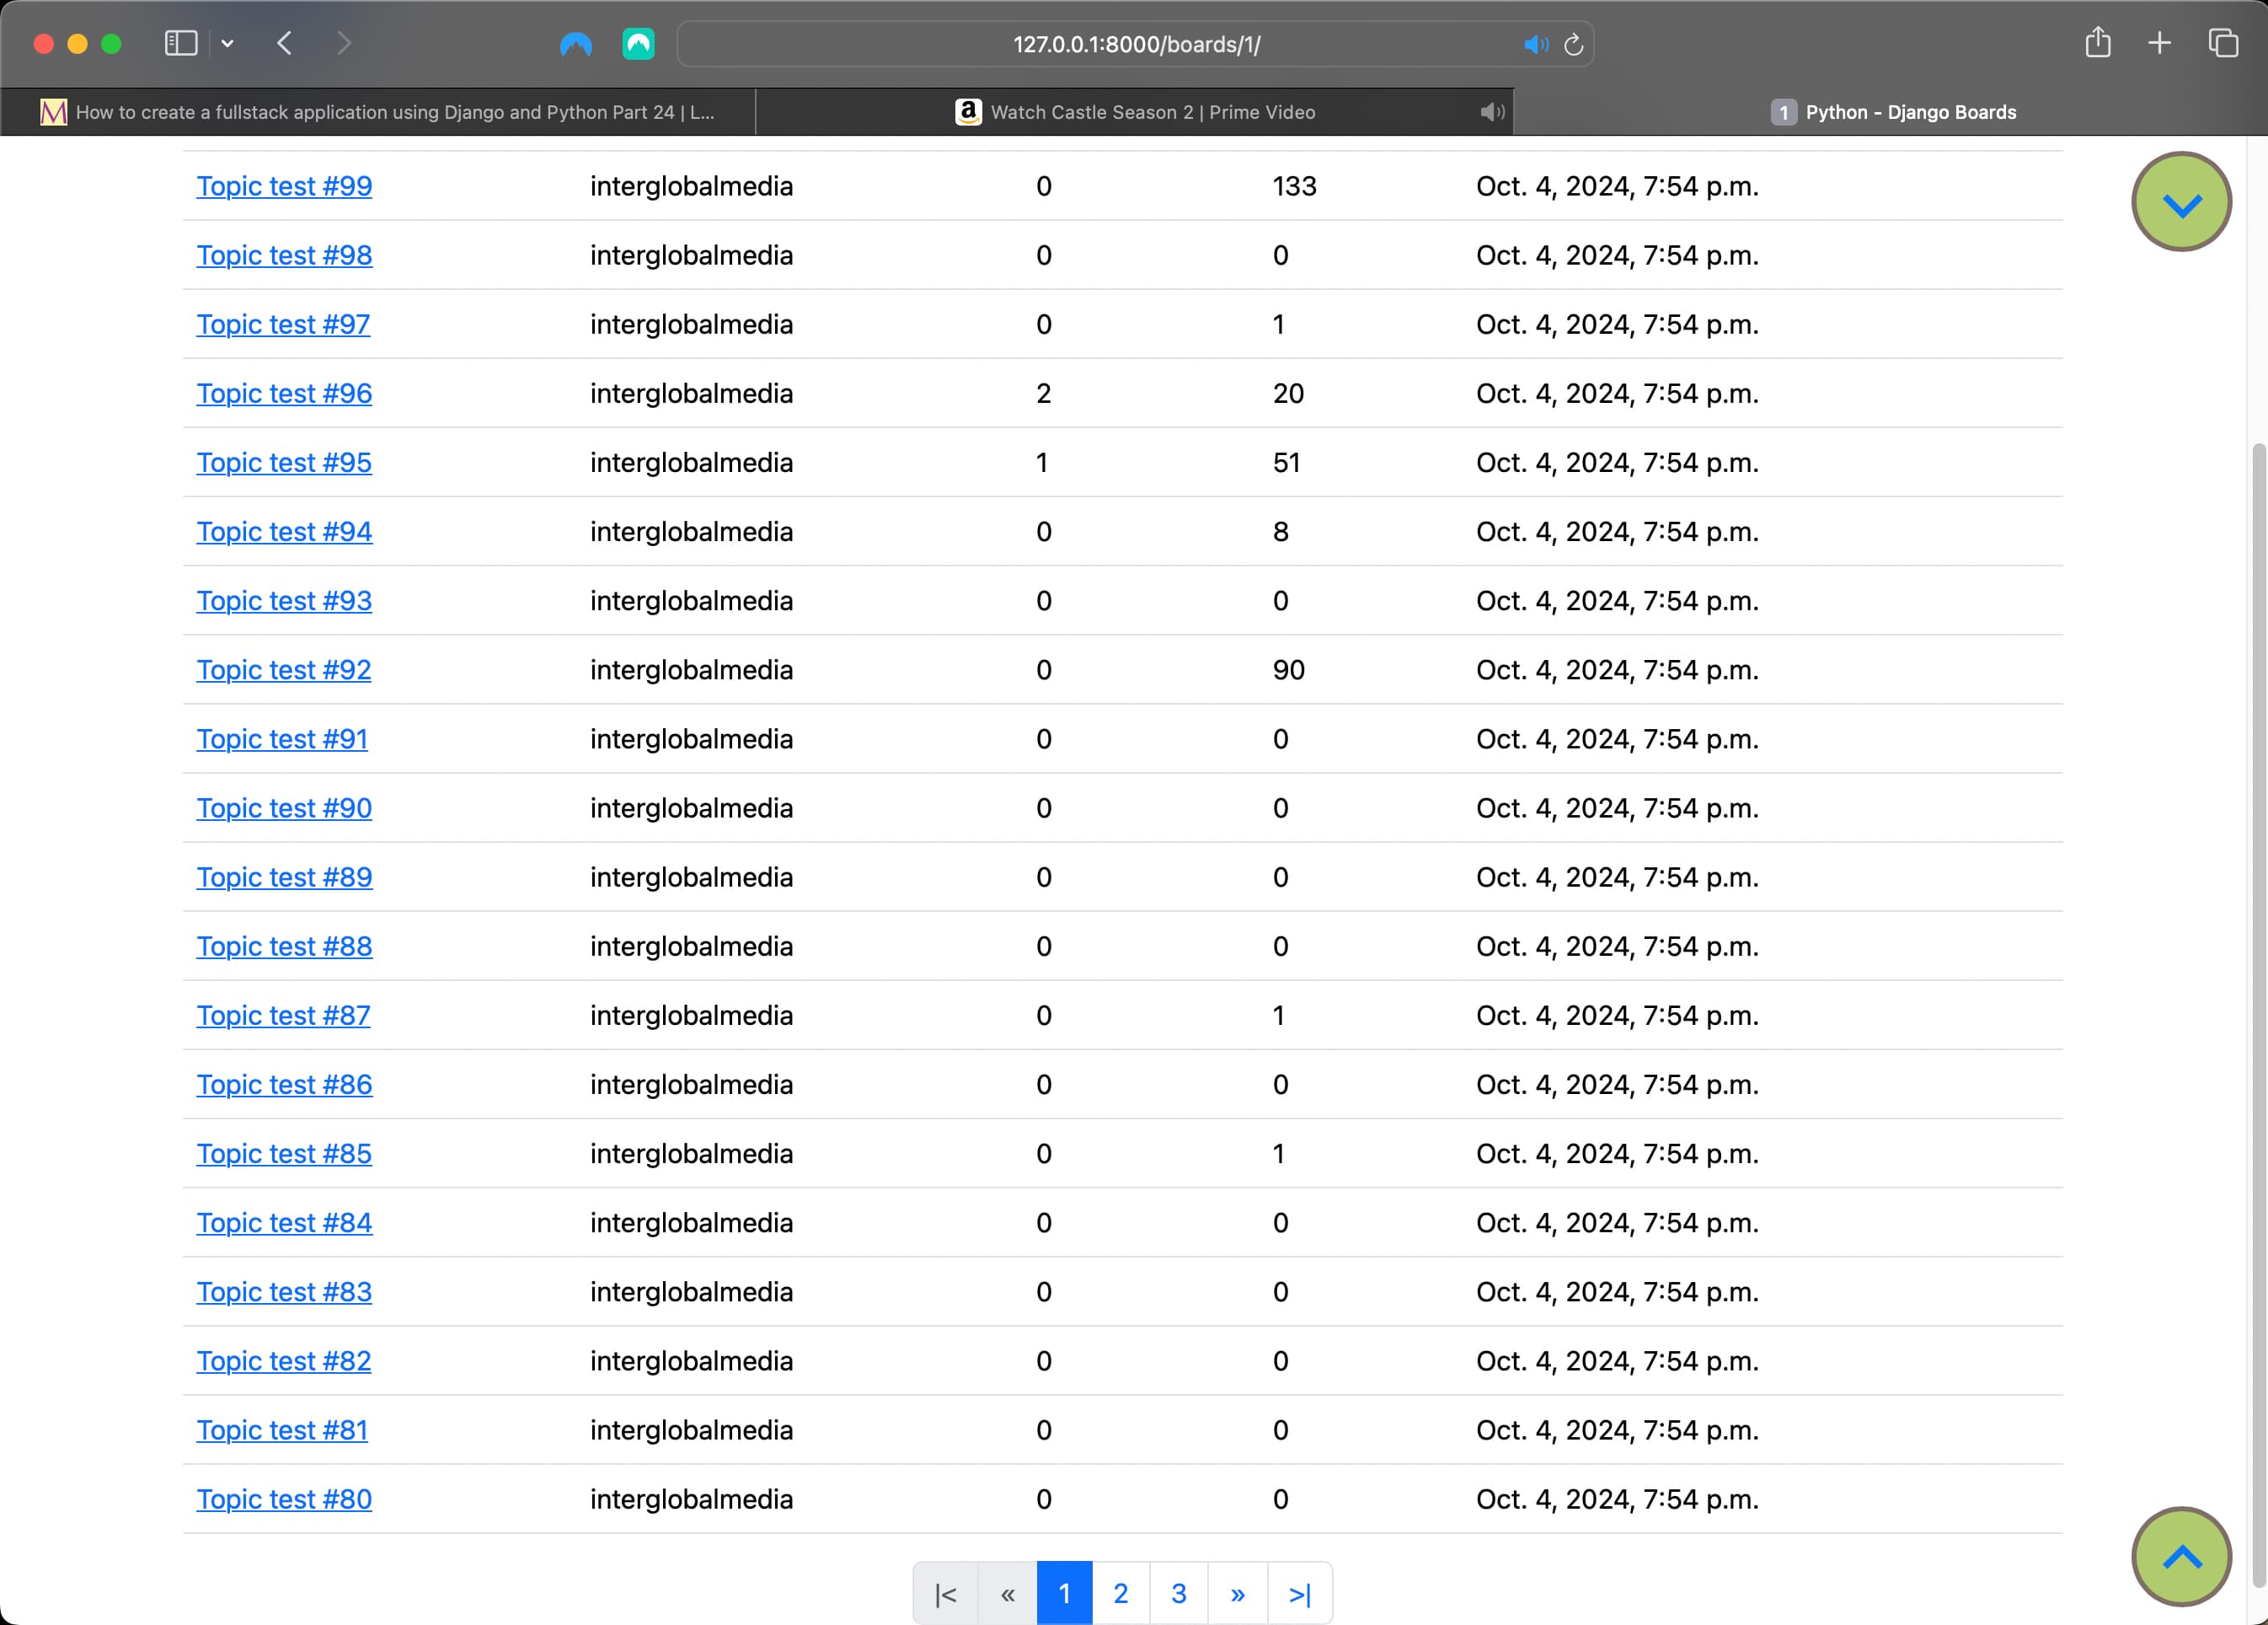Add a new tab with plus icon
The height and width of the screenshot is (1625, 2268).
pyautogui.click(x=2159, y=43)
